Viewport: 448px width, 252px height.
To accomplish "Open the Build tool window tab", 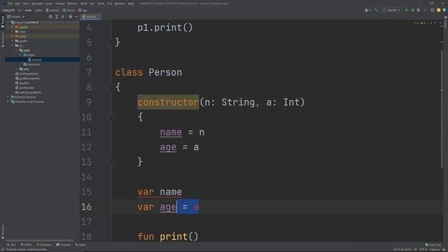I will pyautogui.click(x=80, y=244).
